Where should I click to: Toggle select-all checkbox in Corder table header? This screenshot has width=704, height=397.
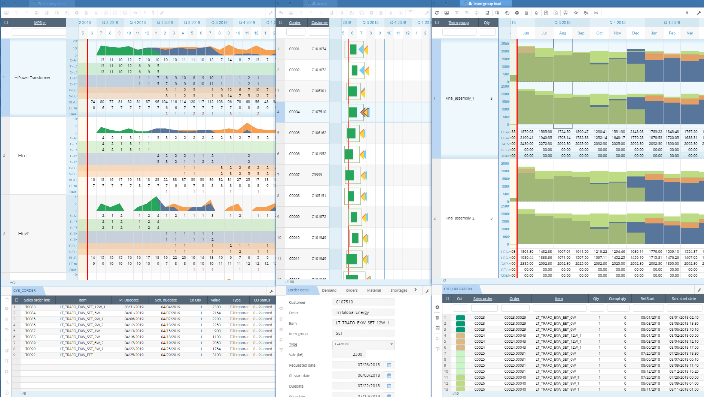click(281, 22)
